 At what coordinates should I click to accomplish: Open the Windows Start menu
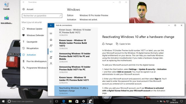click(x=3, y=101)
